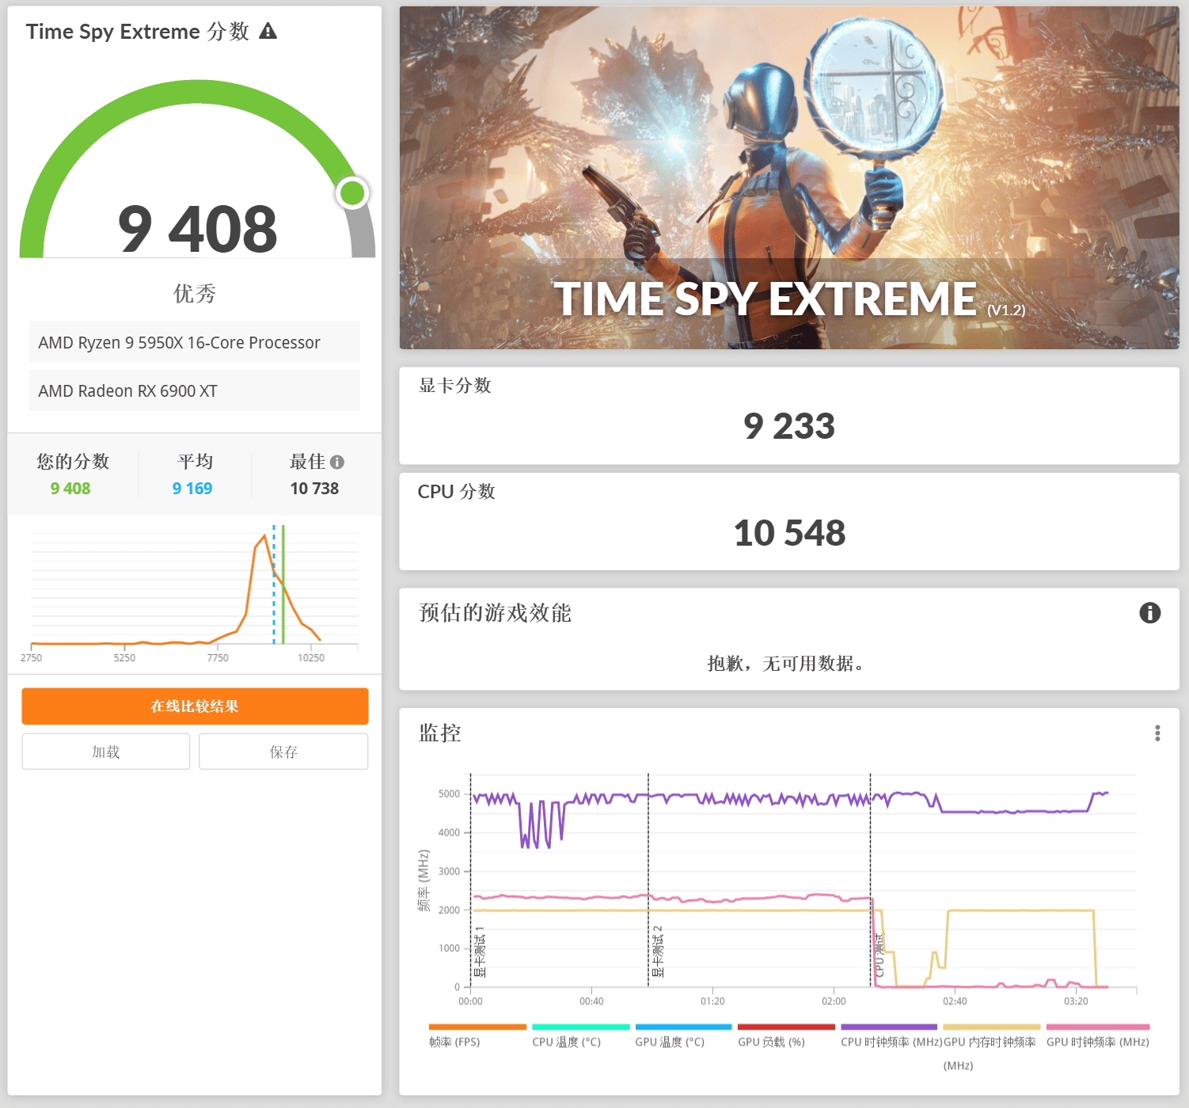Click the info icon next to 最佳

(x=337, y=462)
